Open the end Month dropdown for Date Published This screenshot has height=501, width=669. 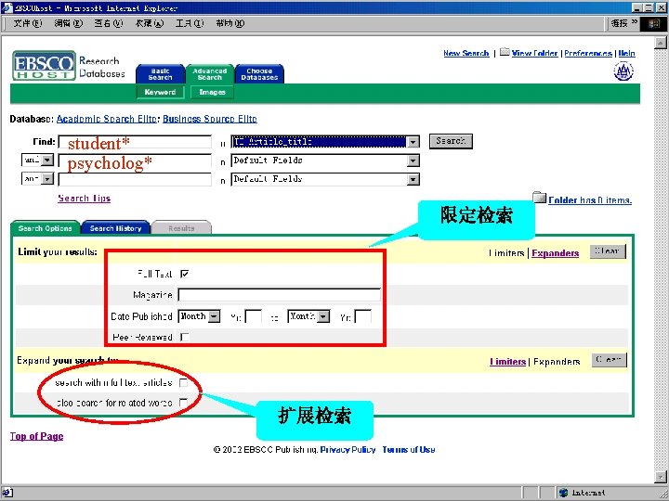pyautogui.click(x=324, y=316)
